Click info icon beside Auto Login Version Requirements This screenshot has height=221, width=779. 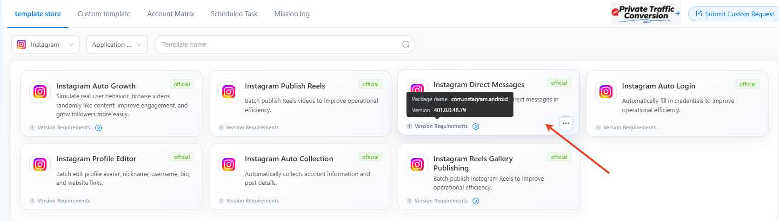pyautogui.click(x=598, y=127)
